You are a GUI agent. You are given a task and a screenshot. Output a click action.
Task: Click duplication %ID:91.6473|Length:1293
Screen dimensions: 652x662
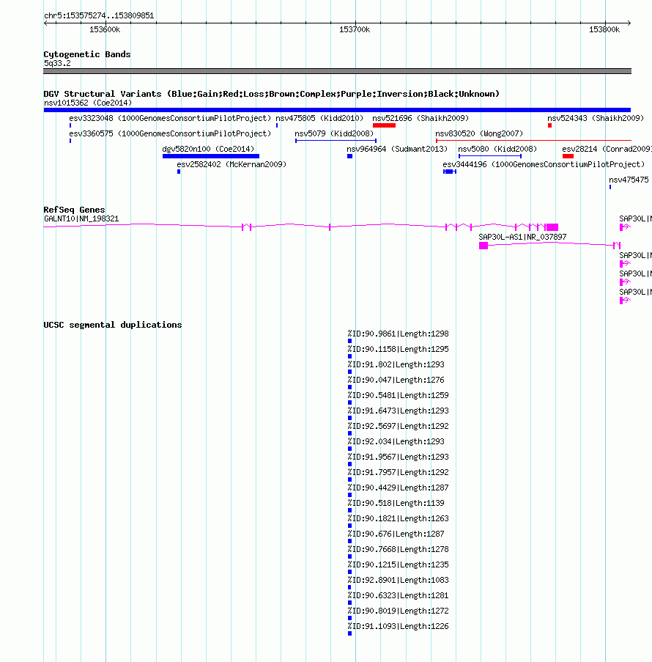click(398, 411)
